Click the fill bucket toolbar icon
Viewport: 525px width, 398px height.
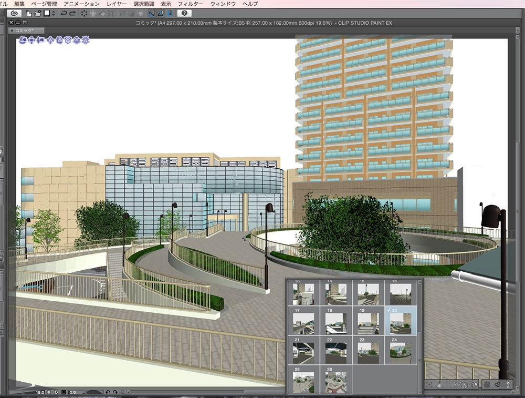click(102, 14)
